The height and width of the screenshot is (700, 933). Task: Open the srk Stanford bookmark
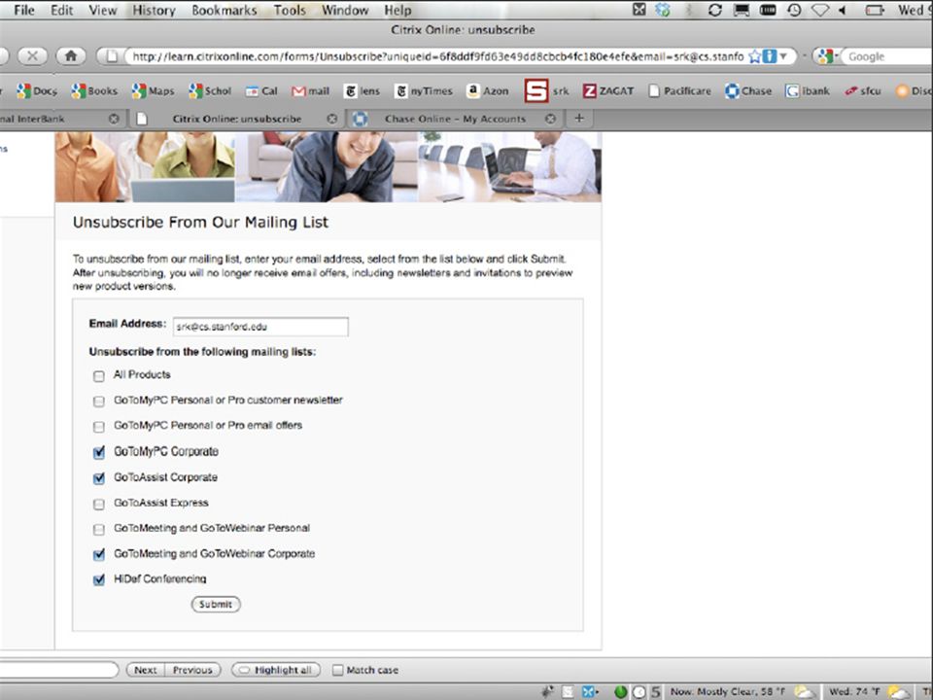click(x=546, y=91)
